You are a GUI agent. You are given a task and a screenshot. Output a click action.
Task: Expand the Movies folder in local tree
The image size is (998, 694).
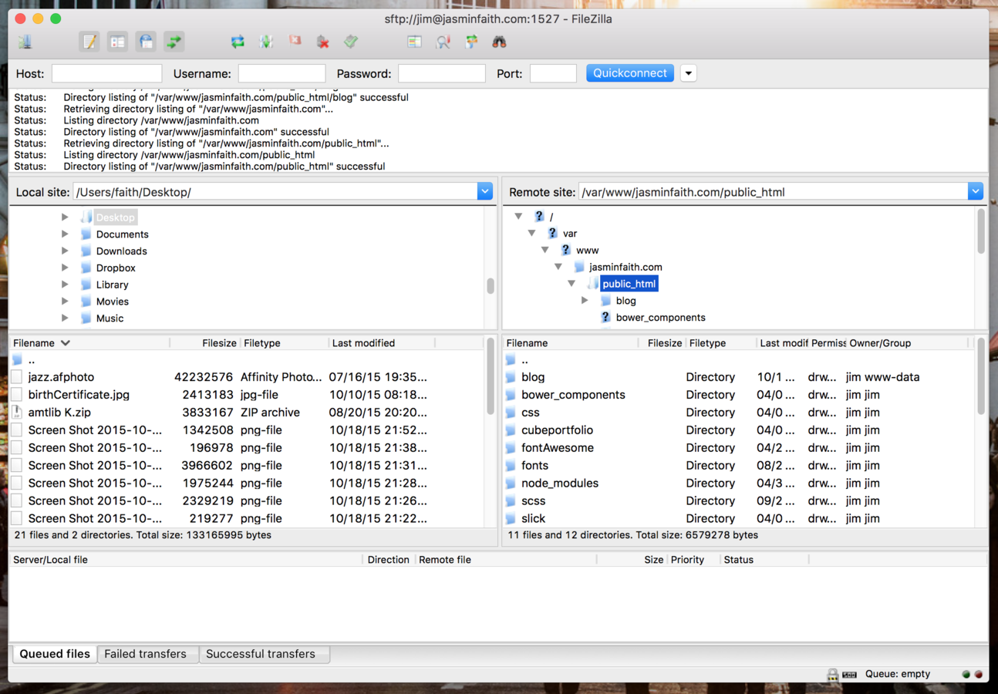tap(65, 302)
